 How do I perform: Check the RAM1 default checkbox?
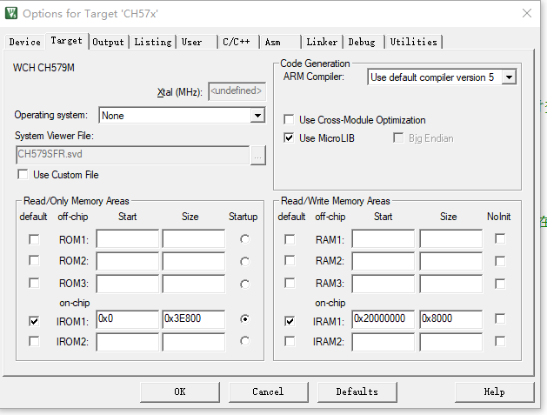click(x=290, y=239)
